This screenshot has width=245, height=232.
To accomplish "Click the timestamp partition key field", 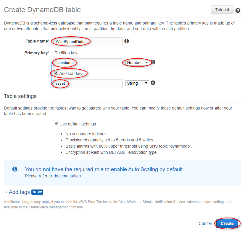I will [x=88, y=63].
